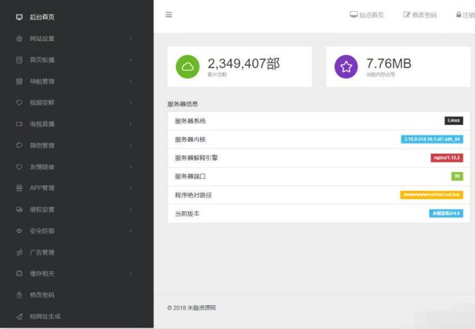Click the green port 80 badge
The height and width of the screenshot is (329, 475).
point(457,176)
